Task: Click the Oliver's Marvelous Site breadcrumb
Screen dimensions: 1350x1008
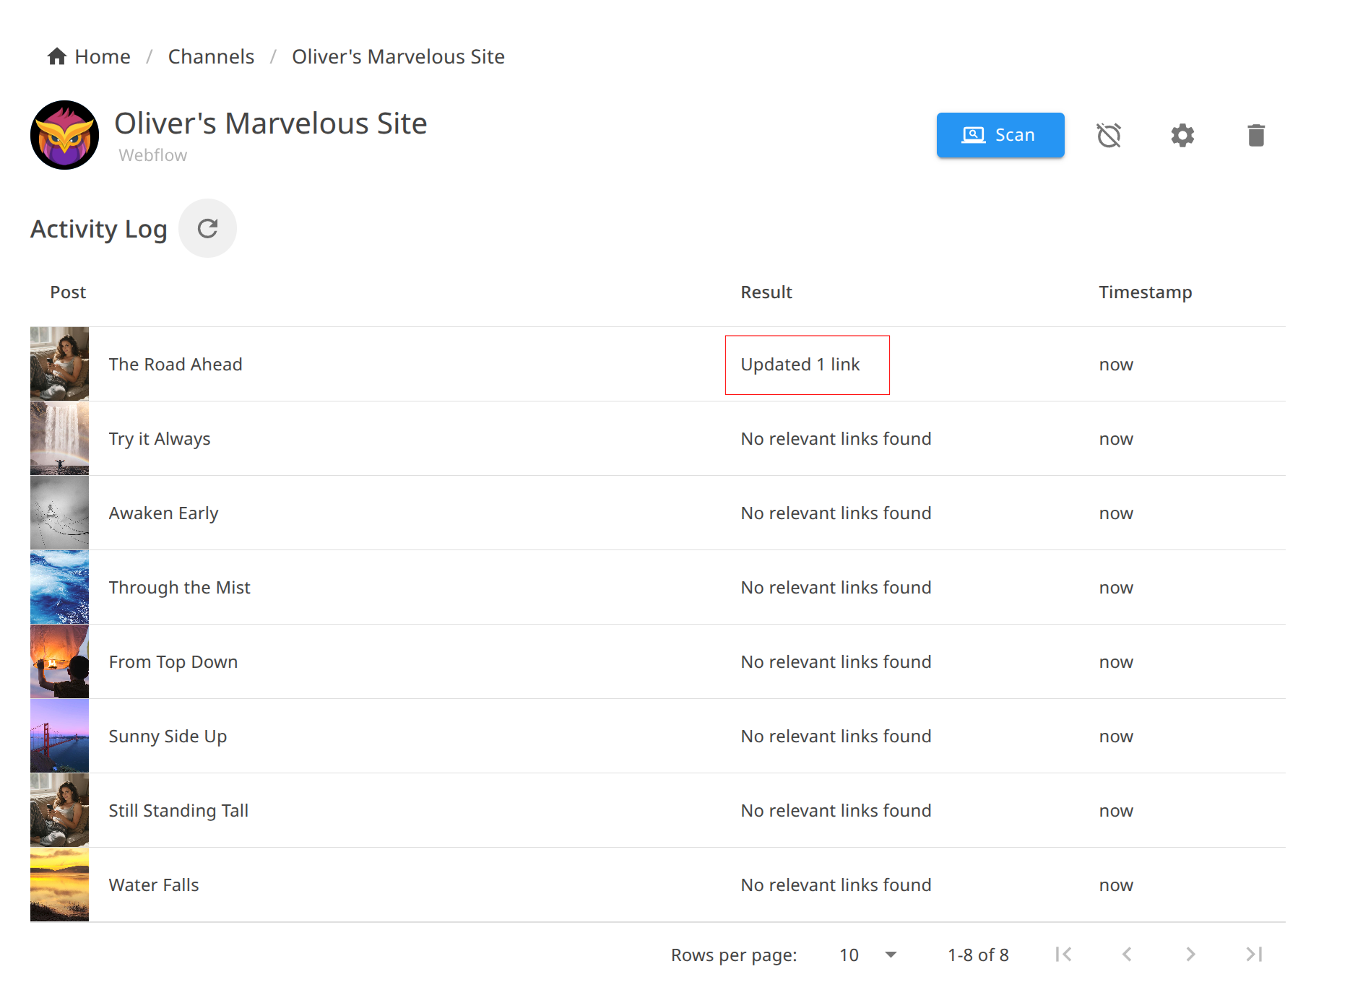Action: click(398, 56)
